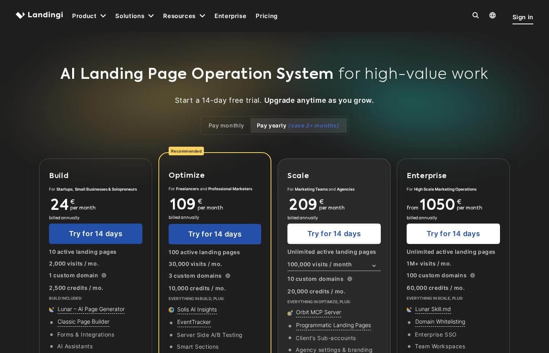Open the search icon in header
Screen dimensions: 549x353
tap(476, 15)
